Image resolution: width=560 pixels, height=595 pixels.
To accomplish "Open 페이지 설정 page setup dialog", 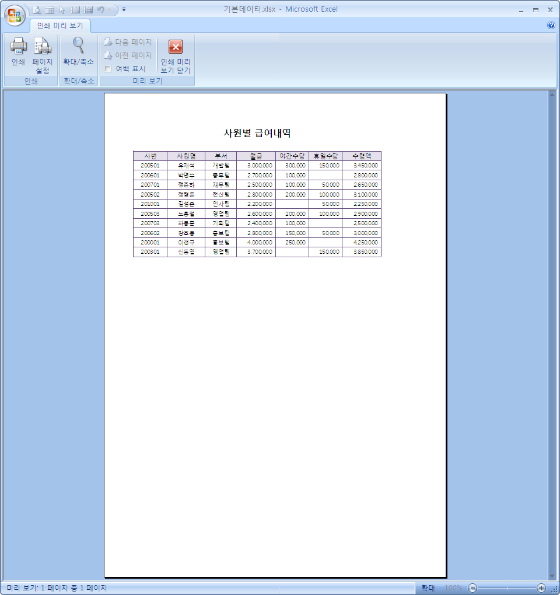I will tap(43, 55).
